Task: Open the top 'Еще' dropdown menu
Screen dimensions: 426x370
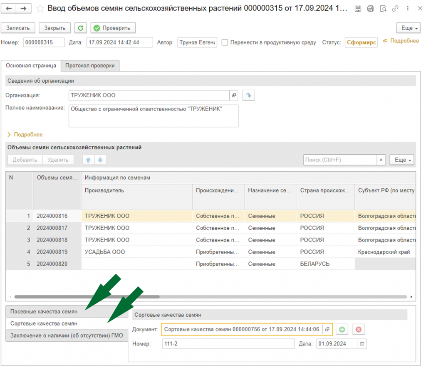Action: pos(409,28)
